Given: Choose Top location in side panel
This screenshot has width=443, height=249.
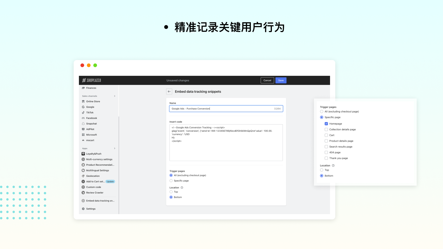Looking at the screenshot, I should pyautogui.click(x=322, y=170).
